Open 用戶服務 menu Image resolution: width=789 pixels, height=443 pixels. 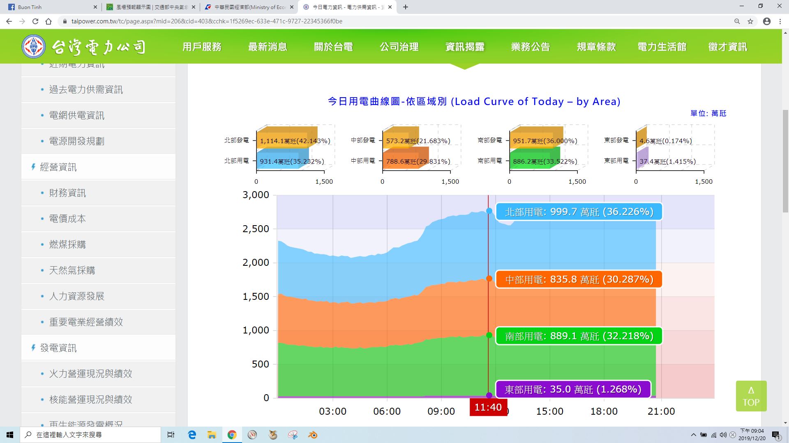pyautogui.click(x=202, y=47)
